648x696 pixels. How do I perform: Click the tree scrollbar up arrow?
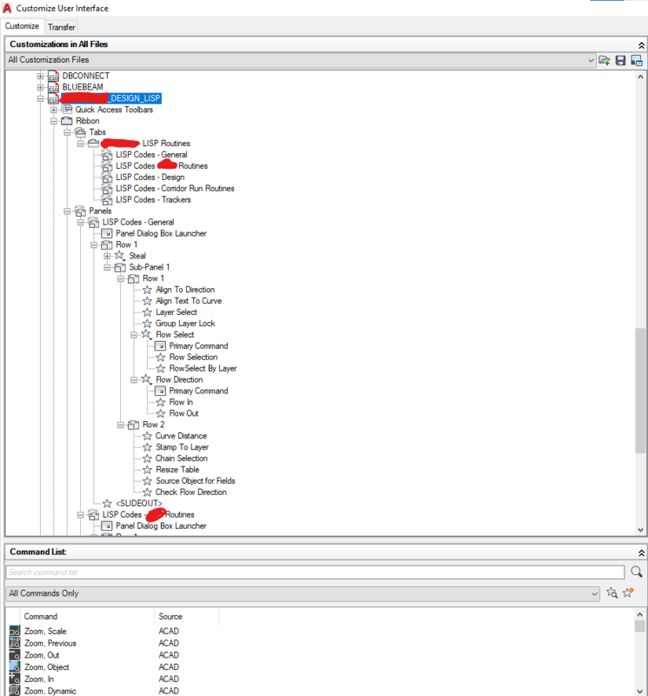(x=640, y=77)
